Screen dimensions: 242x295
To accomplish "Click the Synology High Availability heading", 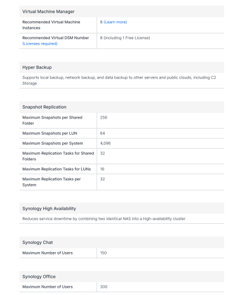I will click(x=49, y=209).
